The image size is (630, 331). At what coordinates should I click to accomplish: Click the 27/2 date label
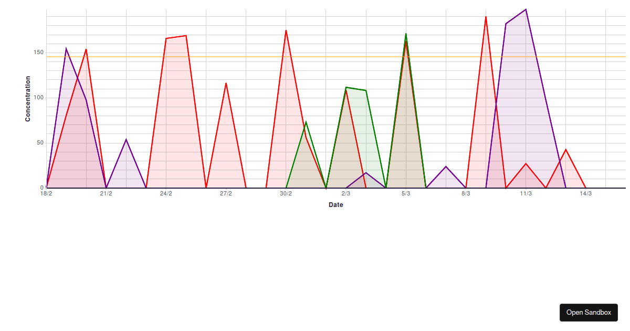(226, 193)
